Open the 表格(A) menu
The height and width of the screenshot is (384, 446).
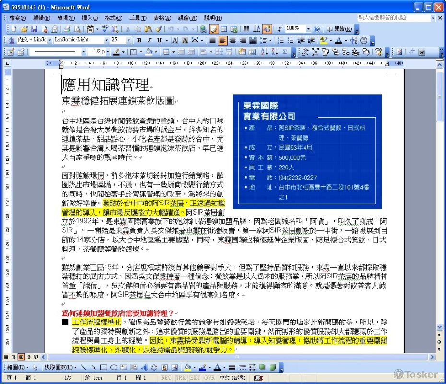(163, 18)
